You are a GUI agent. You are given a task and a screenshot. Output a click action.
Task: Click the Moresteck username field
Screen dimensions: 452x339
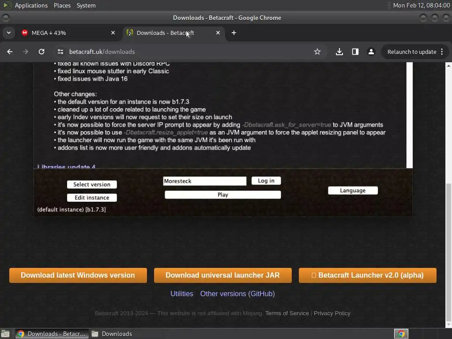point(205,181)
